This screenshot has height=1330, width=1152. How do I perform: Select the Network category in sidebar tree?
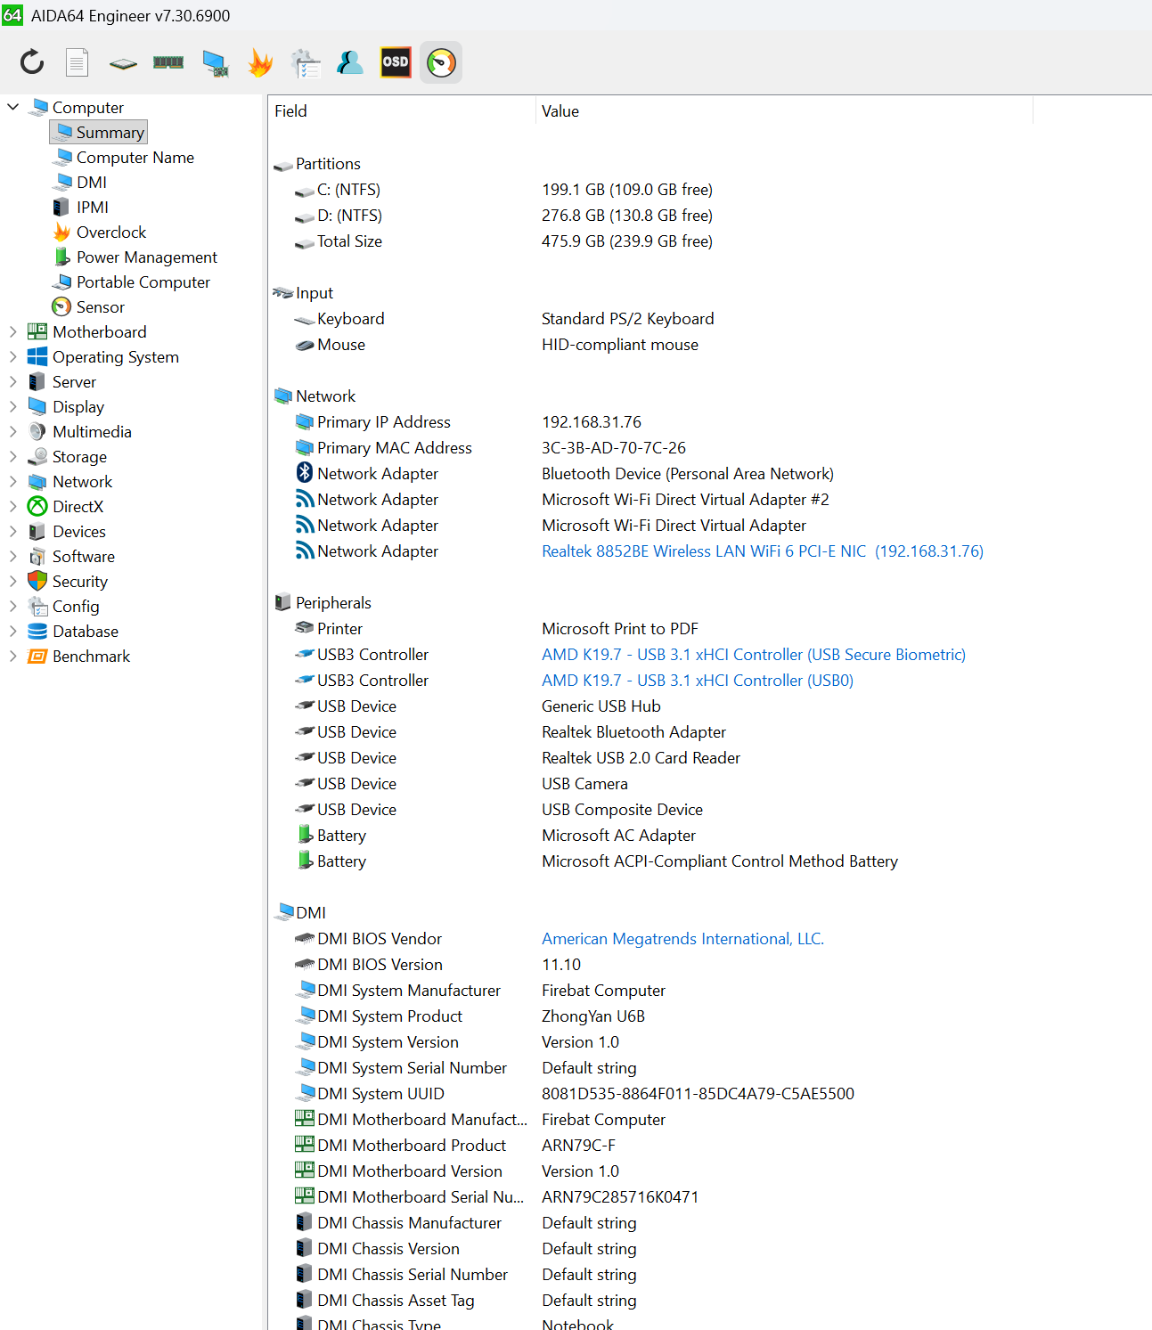[70, 481]
